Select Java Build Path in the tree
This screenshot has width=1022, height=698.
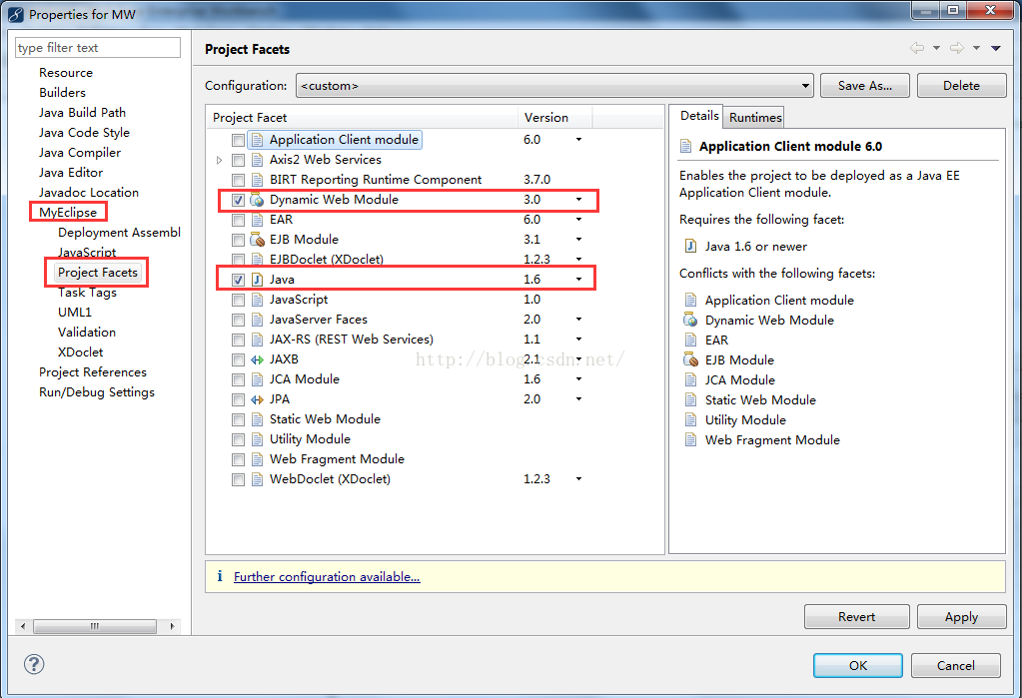point(82,113)
